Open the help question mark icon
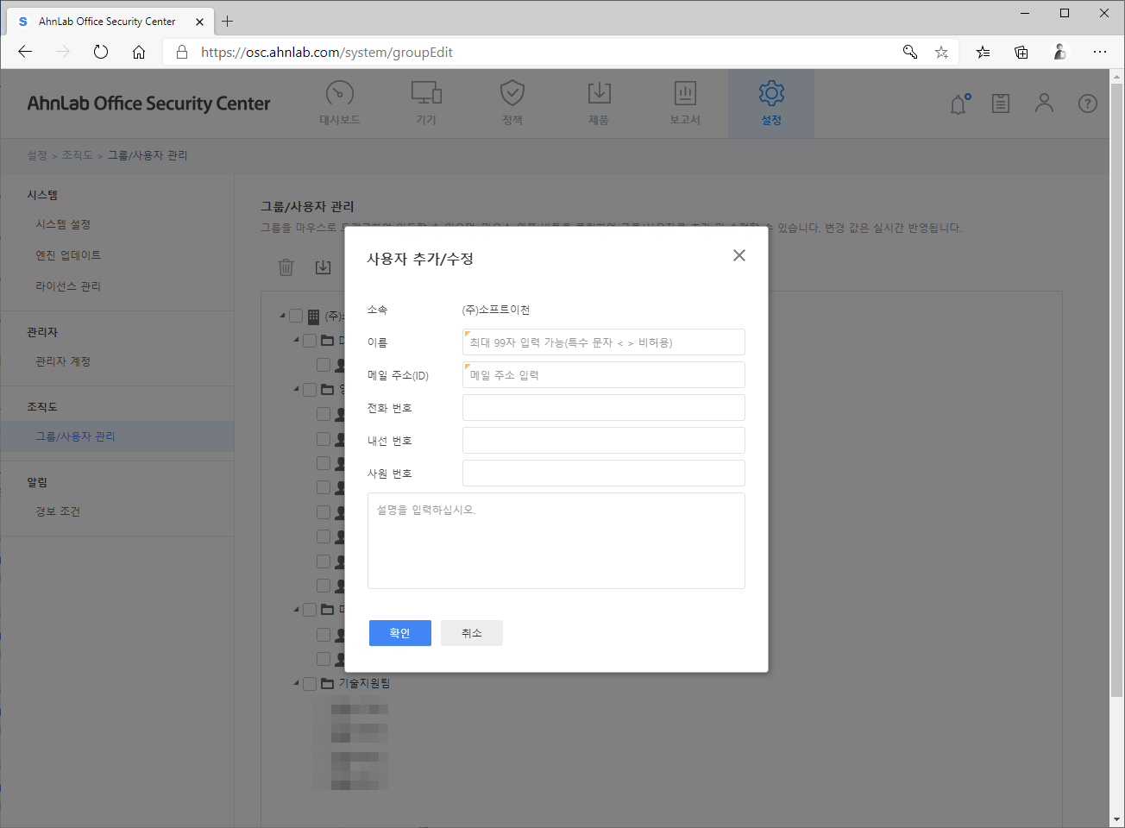This screenshot has height=828, width=1125. click(1088, 103)
